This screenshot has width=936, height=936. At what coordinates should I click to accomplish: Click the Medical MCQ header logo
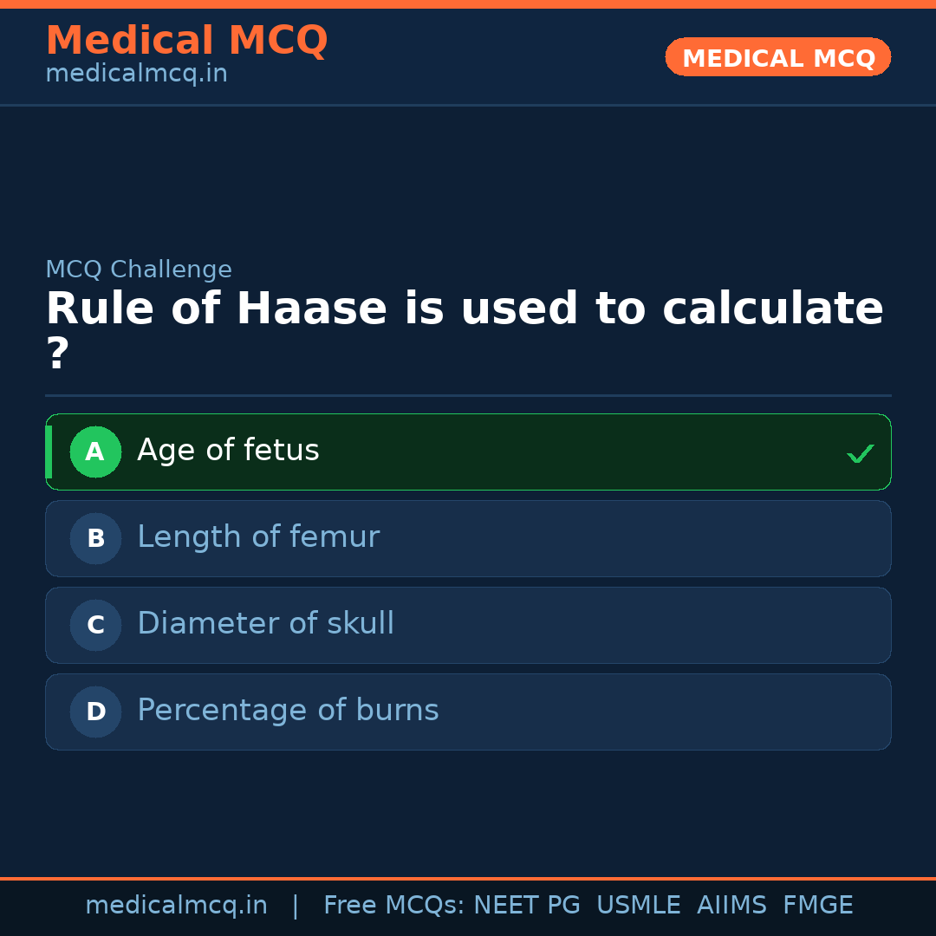click(x=186, y=40)
